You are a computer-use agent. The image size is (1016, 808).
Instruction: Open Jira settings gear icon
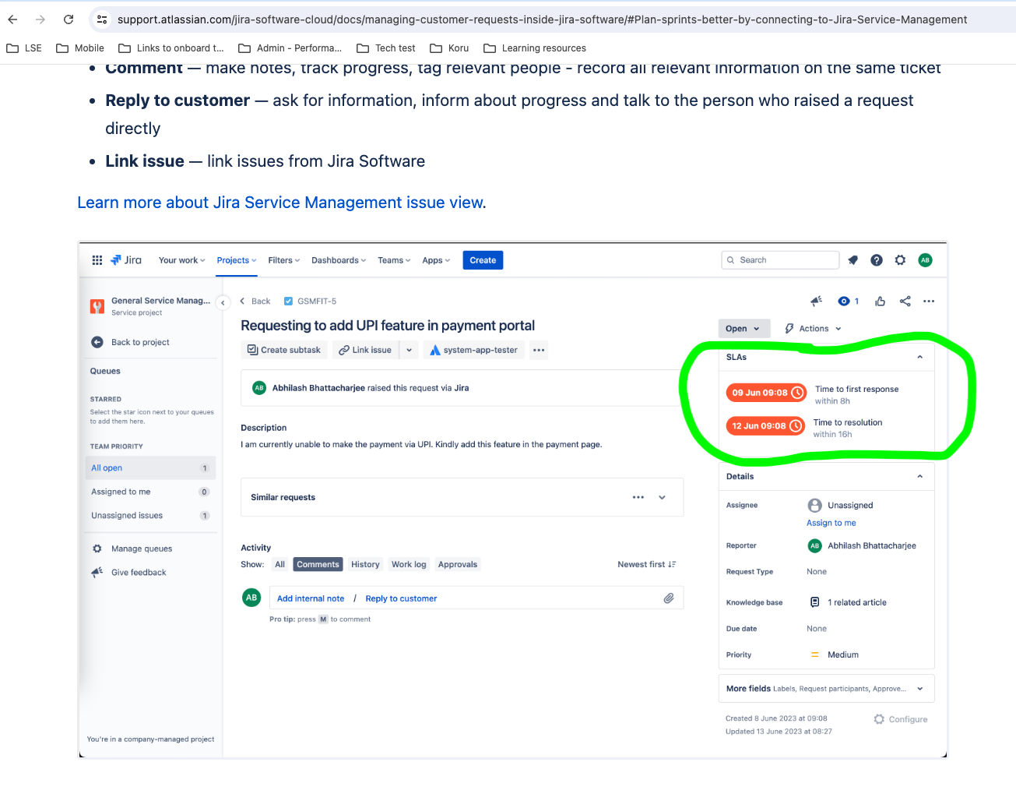coord(900,260)
